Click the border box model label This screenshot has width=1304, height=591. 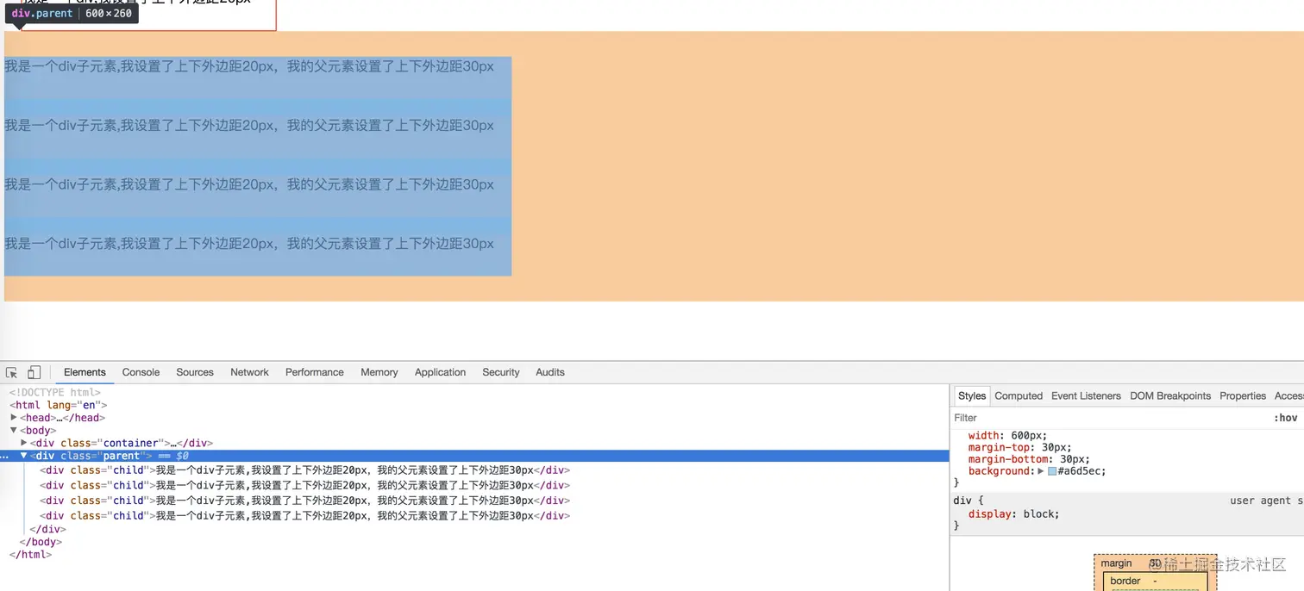[x=1125, y=582]
